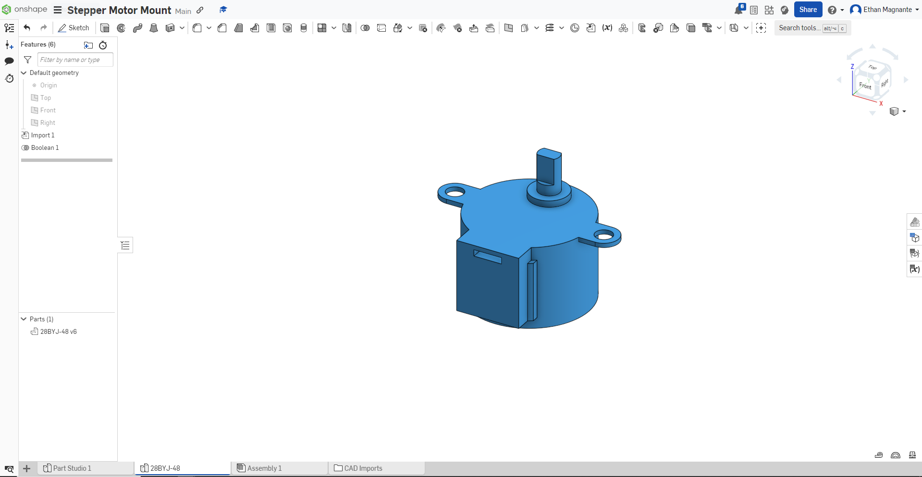Open the Ethan Magnante account dropdown
The width and height of the screenshot is (922, 477).
884,10
